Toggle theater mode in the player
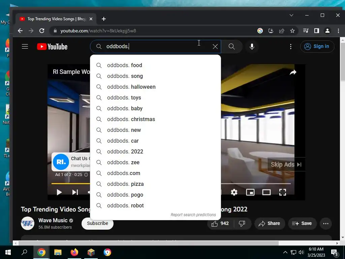This screenshot has width=345, height=259. coord(266,192)
